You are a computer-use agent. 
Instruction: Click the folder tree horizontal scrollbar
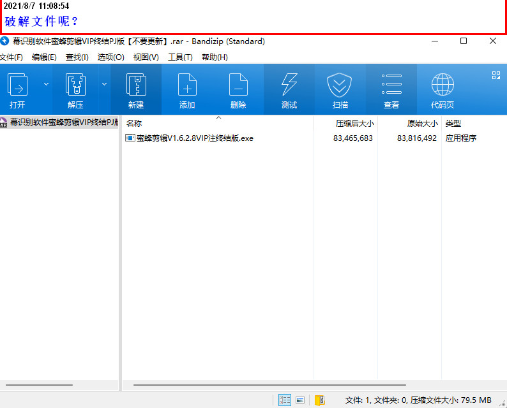39,385
